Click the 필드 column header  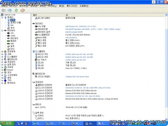(x=48, y=15)
